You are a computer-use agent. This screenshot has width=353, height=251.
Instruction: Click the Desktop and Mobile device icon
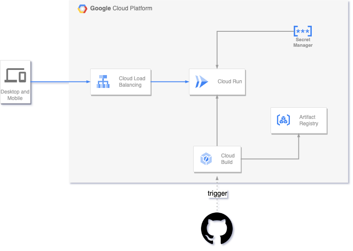pos(15,75)
